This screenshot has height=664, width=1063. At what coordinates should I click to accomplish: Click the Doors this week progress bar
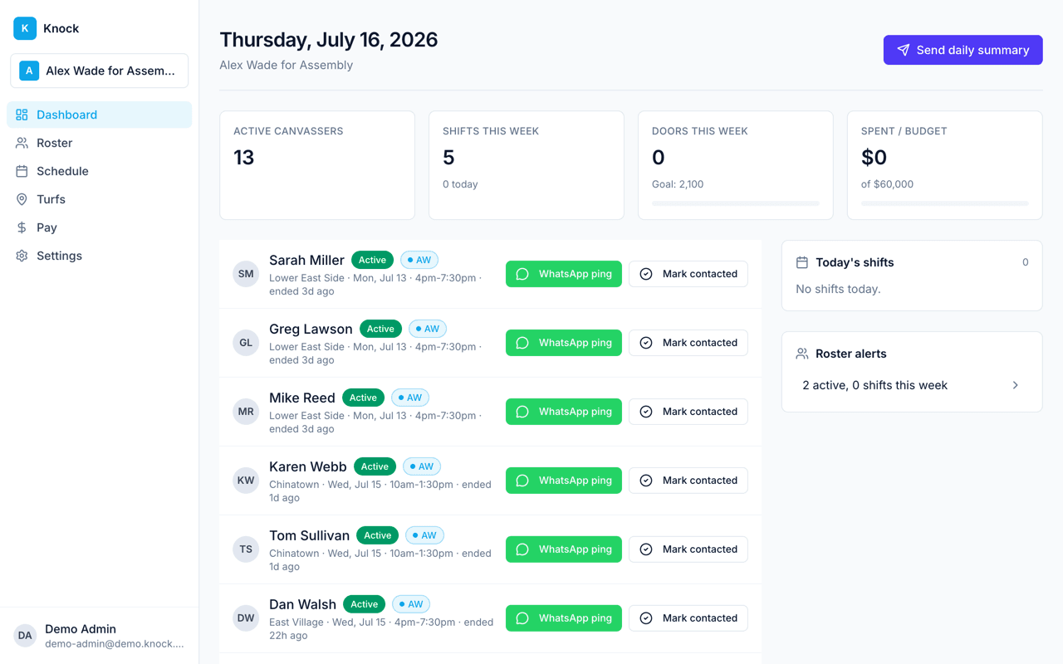pyautogui.click(x=736, y=203)
